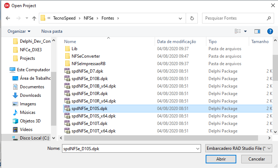Screen dimensions: 278x168
Task: Select Delphi_Dev_Con folder in sidebar
Action: point(32,41)
